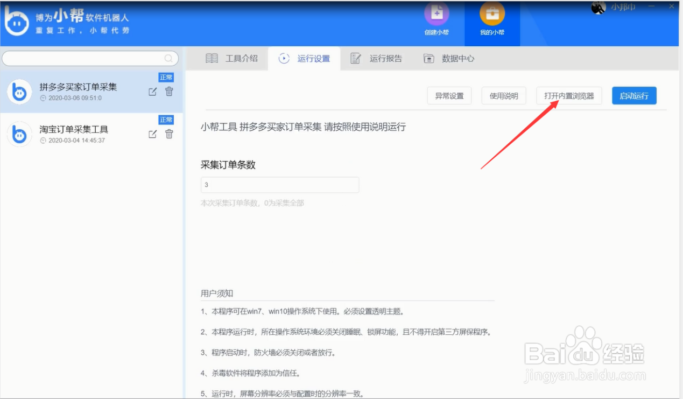
Task: Open the 使用说明 button
Action: click(504, 96)
